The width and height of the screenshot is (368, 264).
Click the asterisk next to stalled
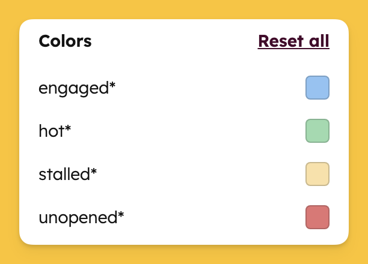[x=94, y=170]
